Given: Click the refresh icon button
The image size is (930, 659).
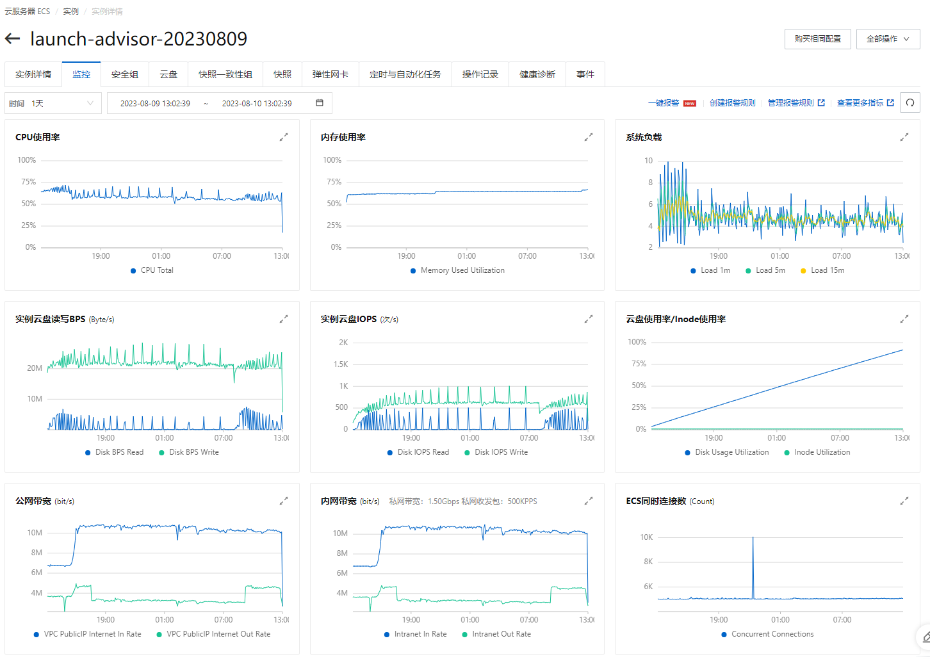Looking at the screenshot, I should [910, 103].
